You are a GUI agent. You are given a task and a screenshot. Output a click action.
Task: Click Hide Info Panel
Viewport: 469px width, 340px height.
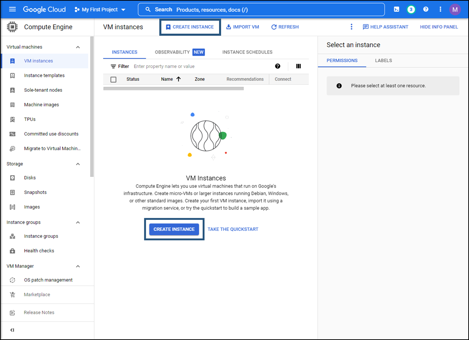pos(439,27)
